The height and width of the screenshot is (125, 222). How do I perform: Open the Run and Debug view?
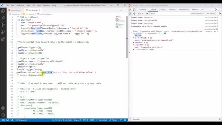[3, 32]
